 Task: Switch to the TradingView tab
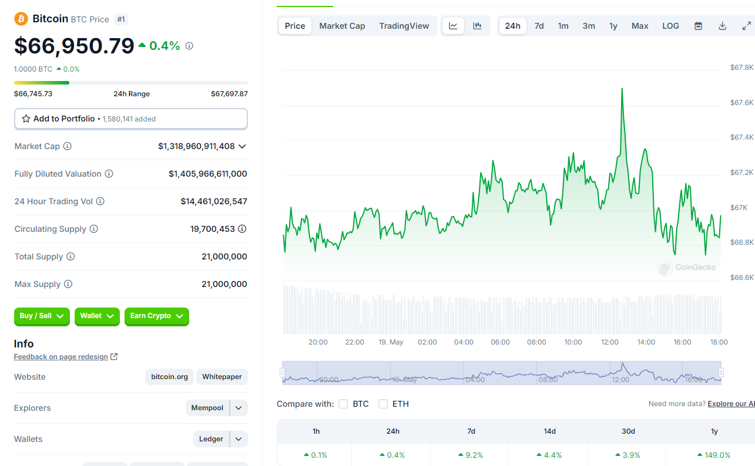[404, 26]
